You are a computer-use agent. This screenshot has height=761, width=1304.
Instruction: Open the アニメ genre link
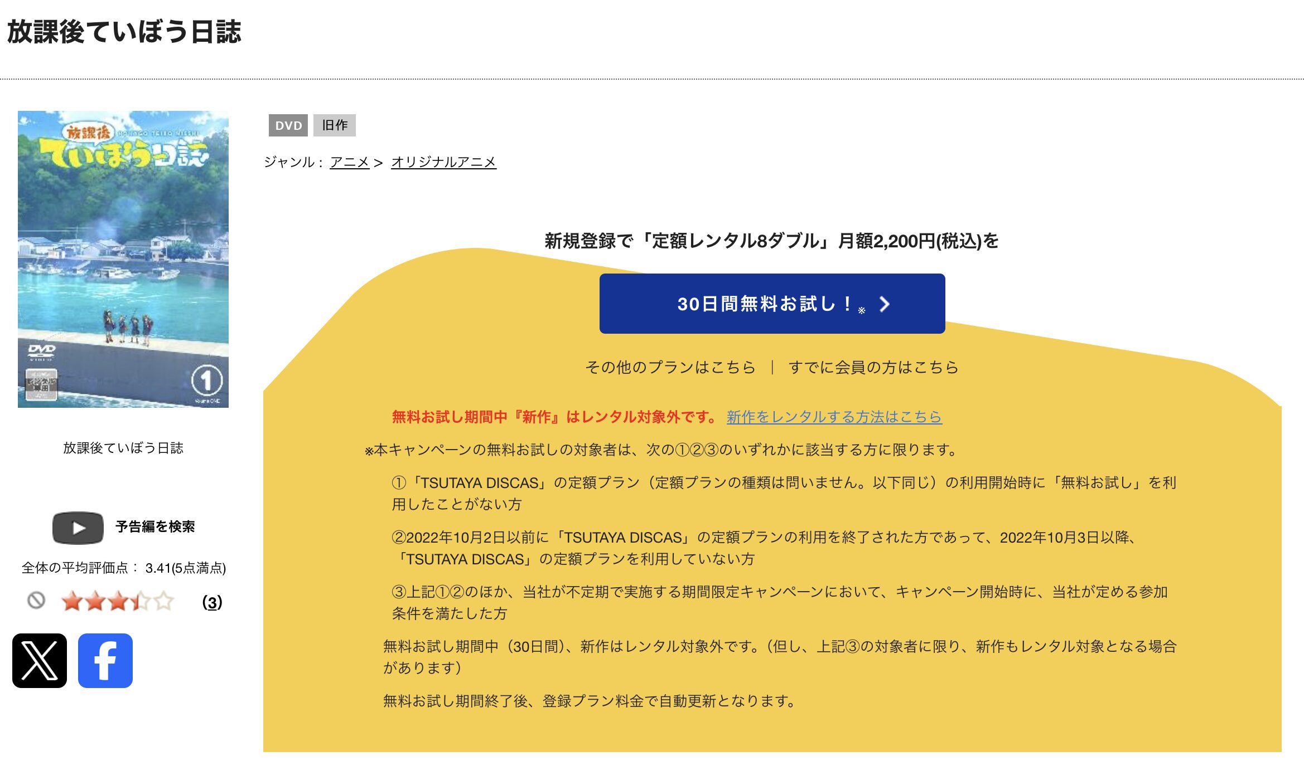point(350,162)
